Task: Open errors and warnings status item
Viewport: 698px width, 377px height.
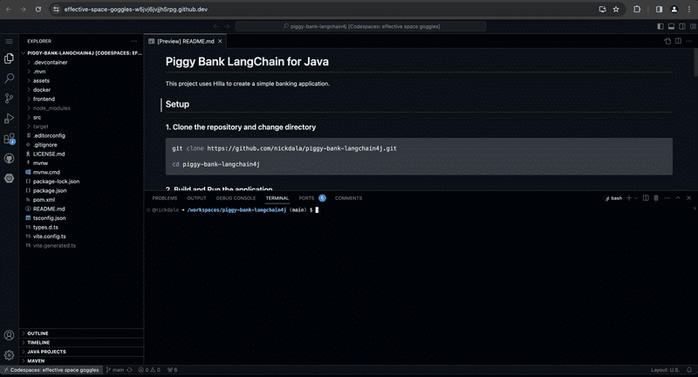Action: (149, 370)
